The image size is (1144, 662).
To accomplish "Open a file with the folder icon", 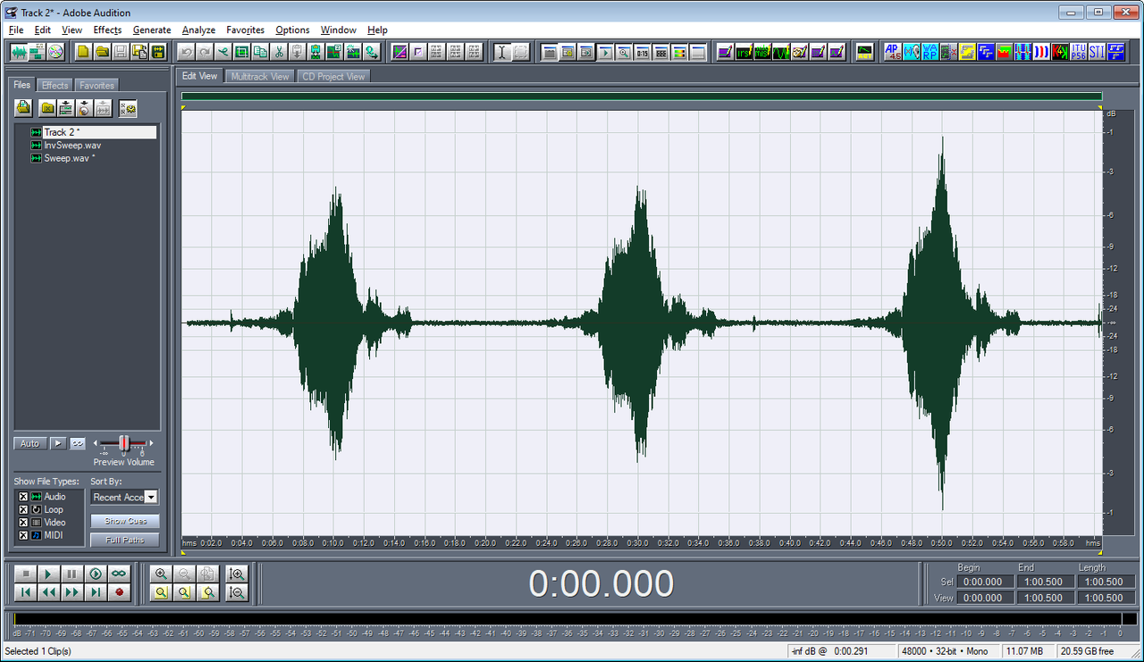I will [x=103, y=52].
